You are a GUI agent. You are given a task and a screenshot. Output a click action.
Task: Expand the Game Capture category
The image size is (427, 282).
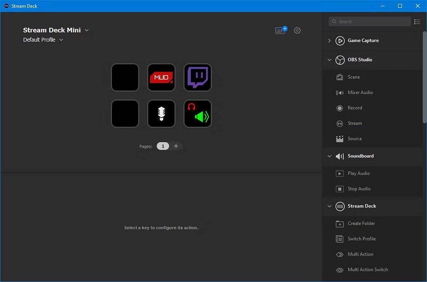pyautogui.click(x=330, y=40)
